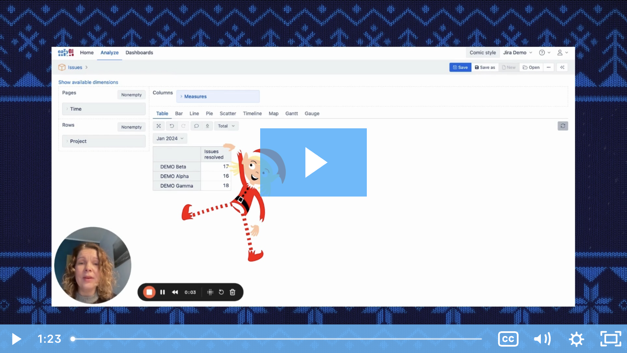627x353 pixels.
Task: Play video using the large center play button
Action: coord(313,162)
